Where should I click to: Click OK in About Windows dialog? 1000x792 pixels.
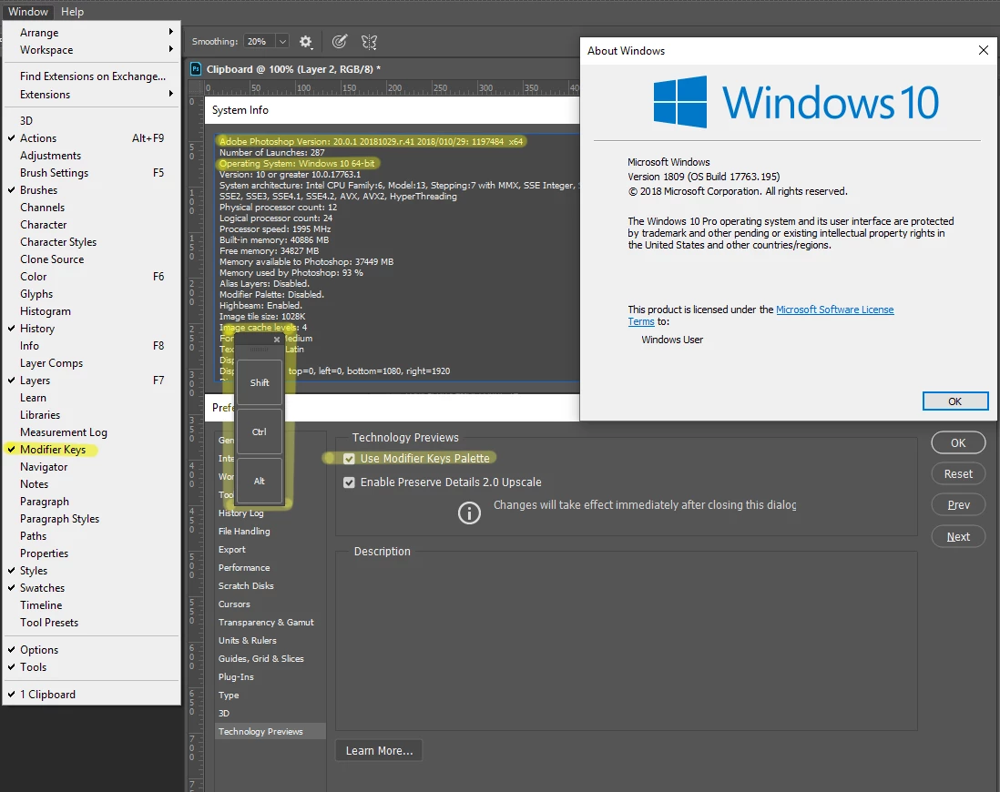(954, 401)
